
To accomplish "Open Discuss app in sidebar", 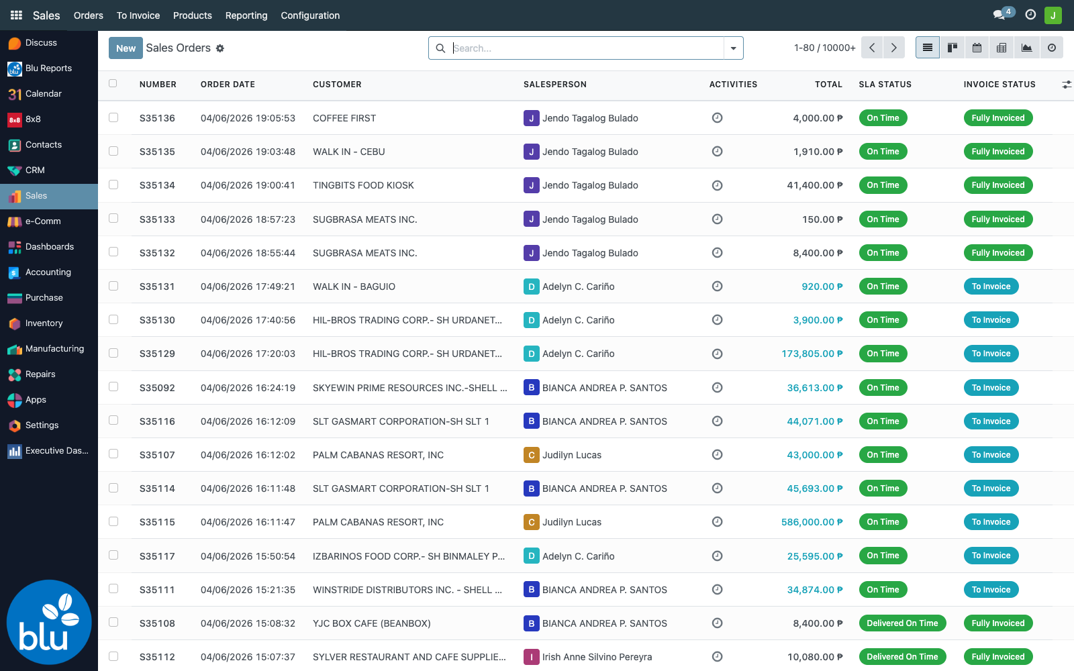I will click(49, 43).
